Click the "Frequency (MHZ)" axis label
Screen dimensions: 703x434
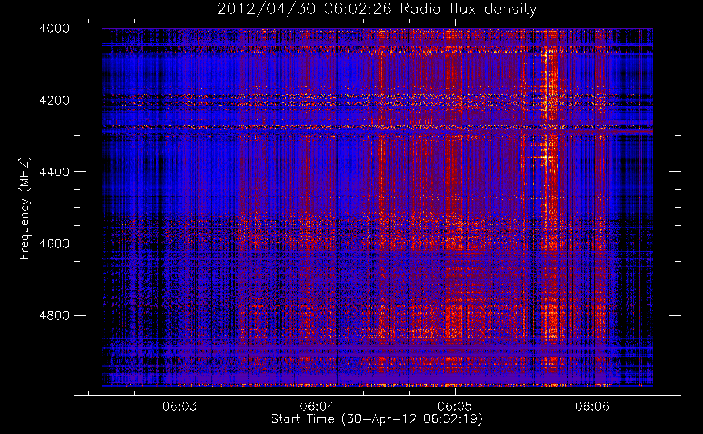[x=25, y=208]
